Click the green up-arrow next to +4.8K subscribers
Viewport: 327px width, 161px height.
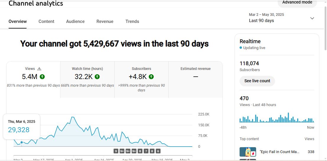click(151, 77)
